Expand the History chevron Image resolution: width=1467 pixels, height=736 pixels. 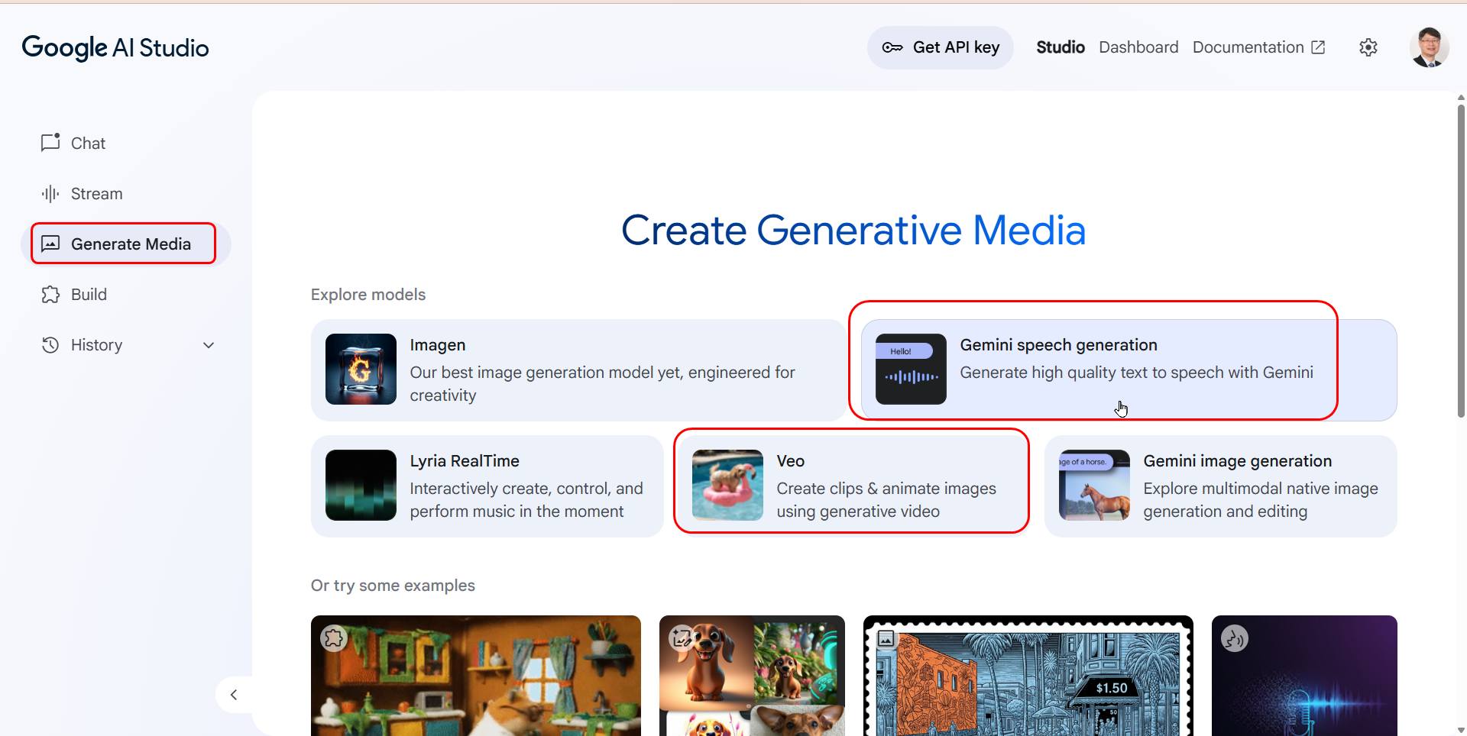click(209, 345)
